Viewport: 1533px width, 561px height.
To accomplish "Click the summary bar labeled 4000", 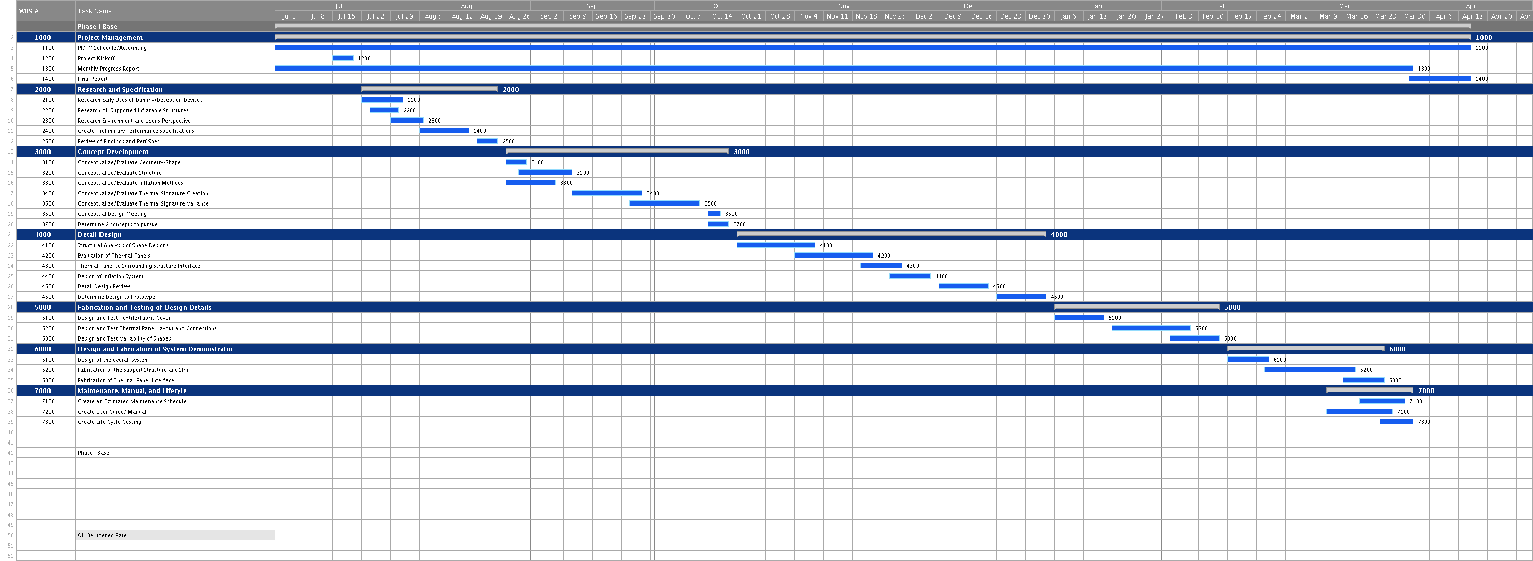I will pos(891,234).
